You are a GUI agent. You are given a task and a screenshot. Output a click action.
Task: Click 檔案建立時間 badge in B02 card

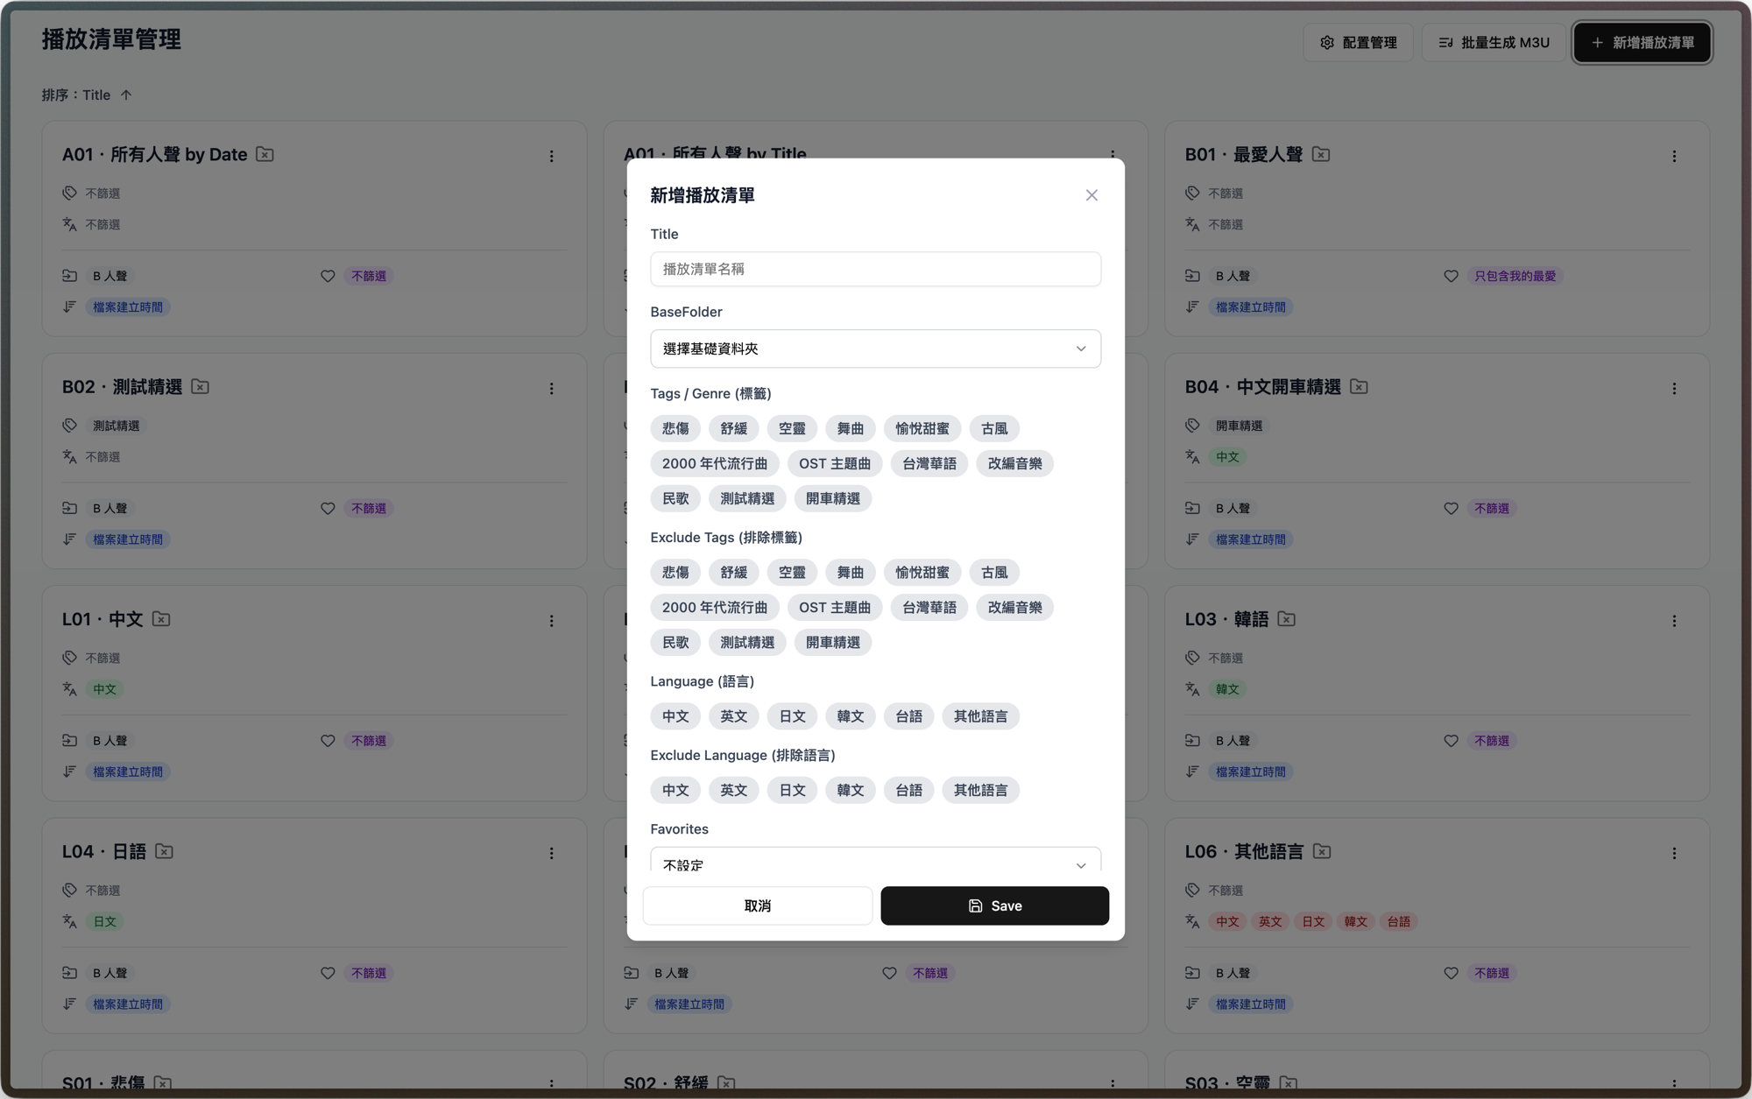click(128, 539)
